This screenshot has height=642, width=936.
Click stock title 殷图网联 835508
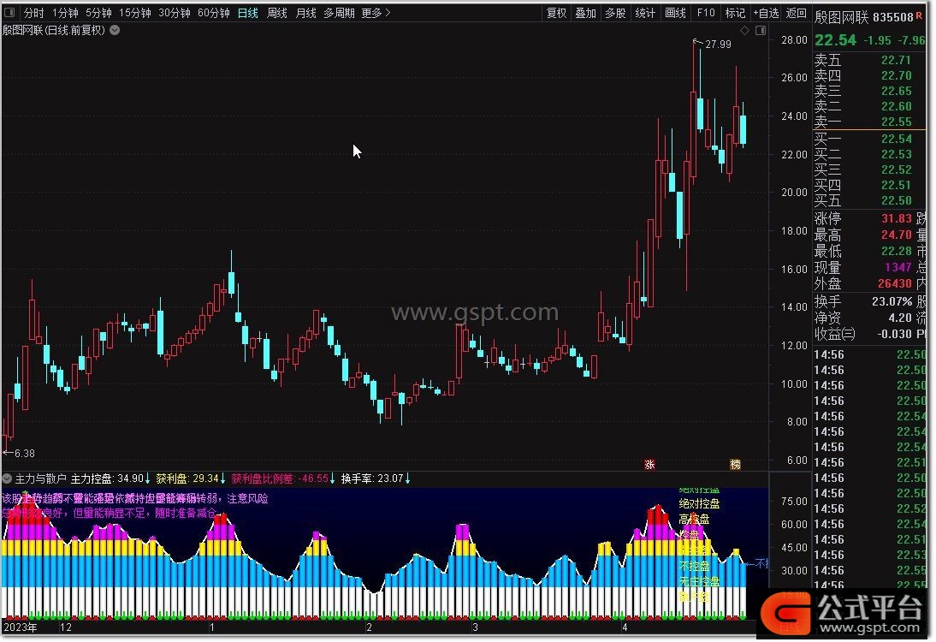864,17
